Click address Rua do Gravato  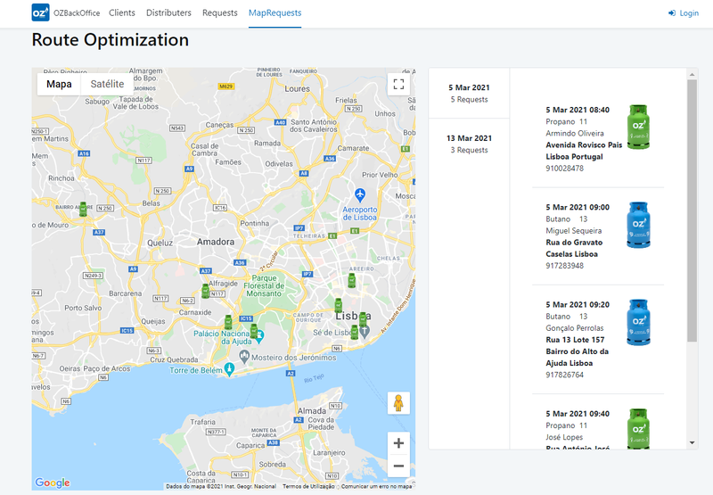pyautogui.click(x=574, y=242)
